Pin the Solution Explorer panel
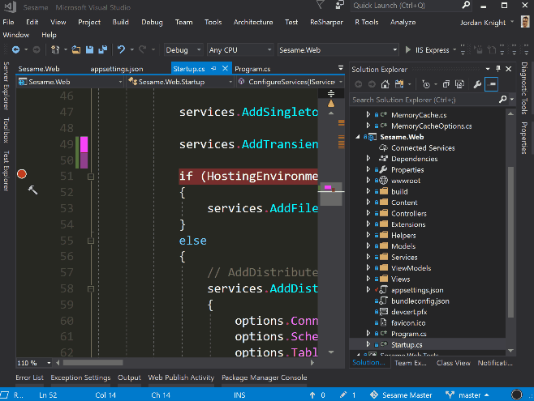534x401 pixels. (498, 69)
